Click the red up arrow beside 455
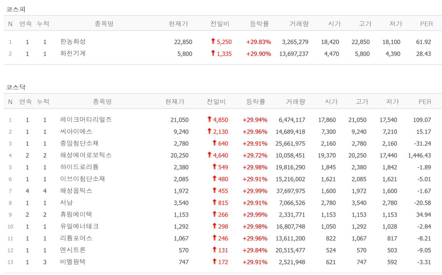This screenshot has width=442, height=275. click(214, 190)
